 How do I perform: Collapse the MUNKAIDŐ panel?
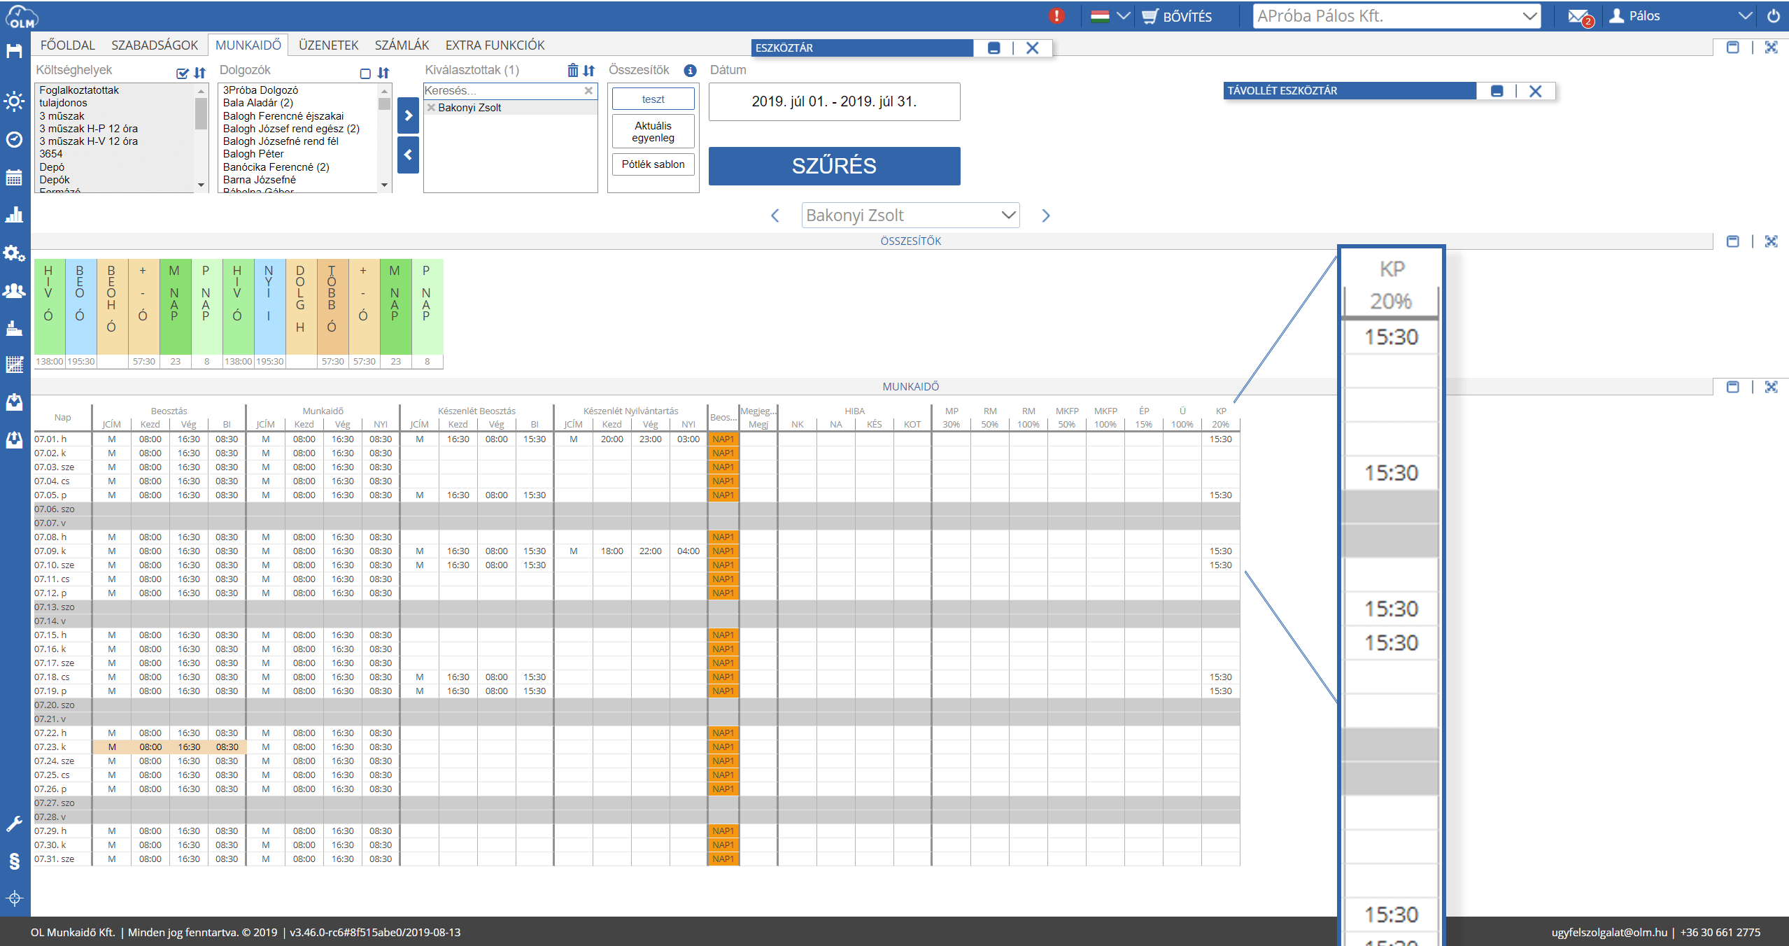[1733, 387]
